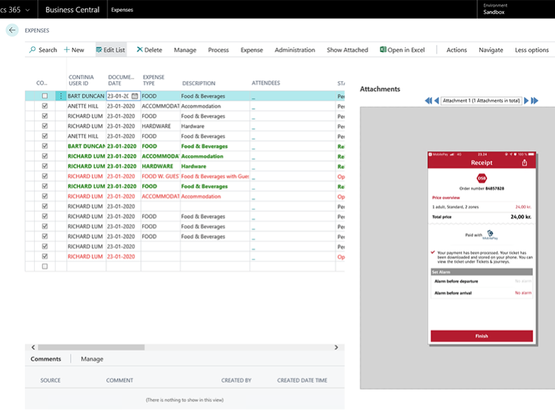This screenshot has height=416, width=555.
Task: Open the Expense menu
Action: pyautogui.click(x=252, y=50)
